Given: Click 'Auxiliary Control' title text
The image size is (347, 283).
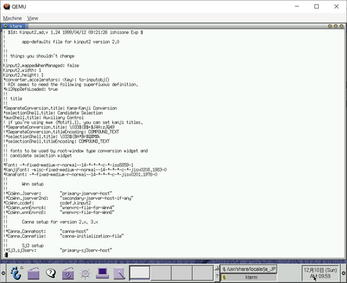Looking at the screenshot, I should click(x=63, y=118).
